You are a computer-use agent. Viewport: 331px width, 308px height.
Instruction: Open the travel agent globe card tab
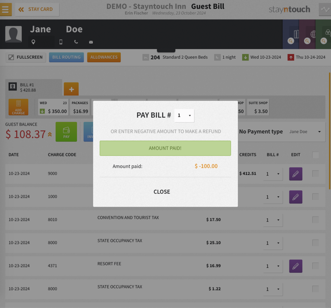pyautogui.click(x=307, y=34)
